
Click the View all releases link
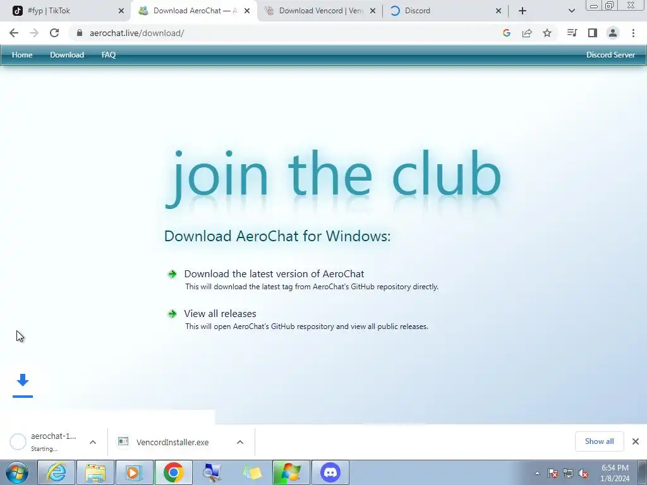(x=220, y=313)
